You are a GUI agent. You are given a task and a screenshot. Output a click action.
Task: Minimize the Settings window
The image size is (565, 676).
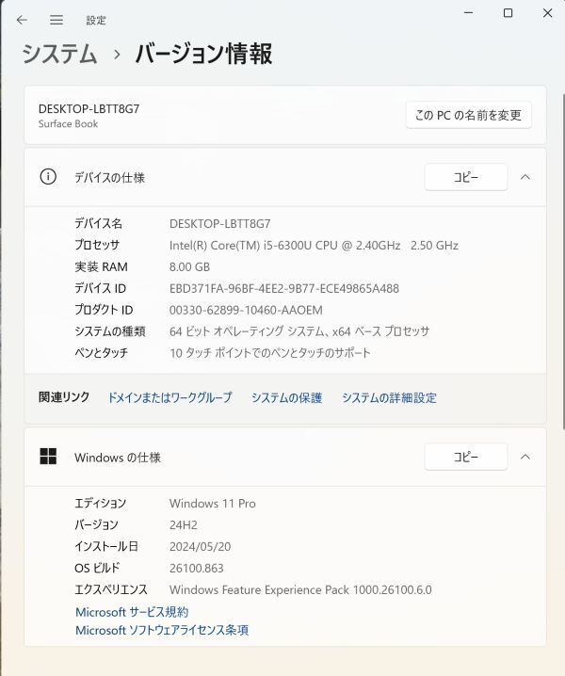[x=468, y=13]
